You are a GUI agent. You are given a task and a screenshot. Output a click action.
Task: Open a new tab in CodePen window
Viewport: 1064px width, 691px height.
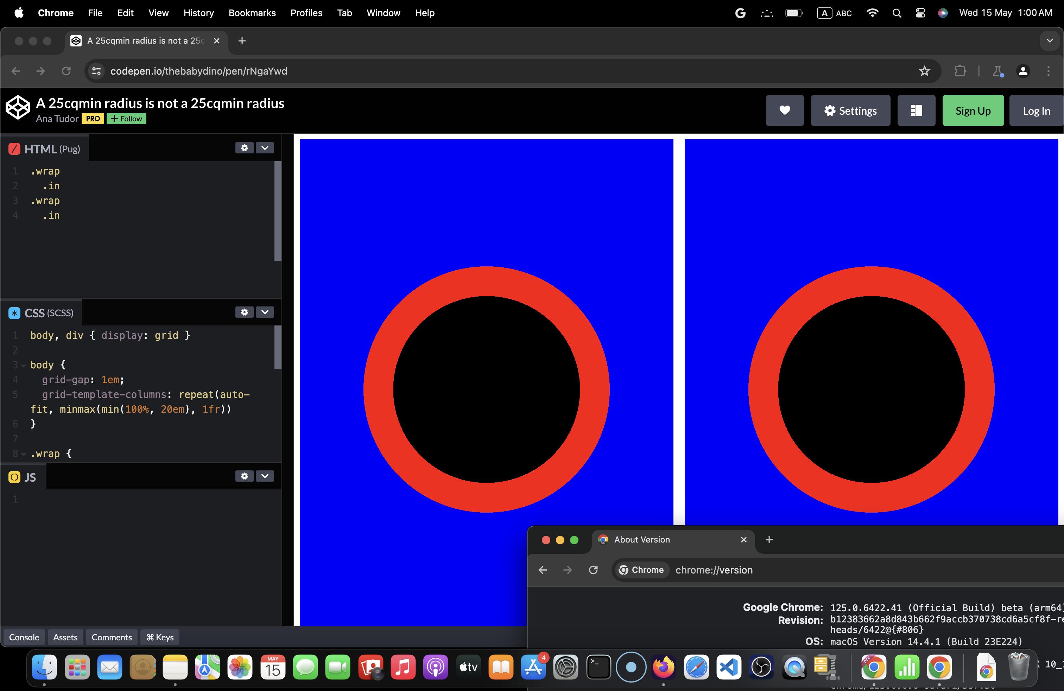(x=242, y=41)
